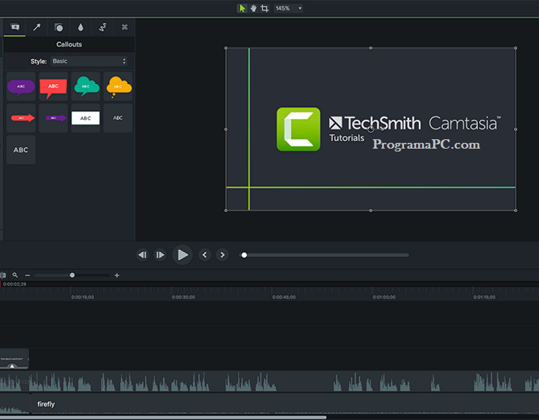Open the blur and highlight tab

(x=80, y=27)
